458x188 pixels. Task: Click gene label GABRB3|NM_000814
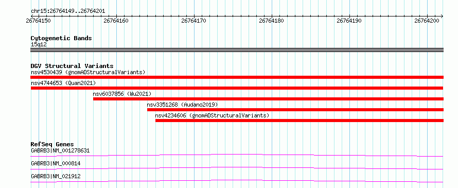[x=56, y=163]
